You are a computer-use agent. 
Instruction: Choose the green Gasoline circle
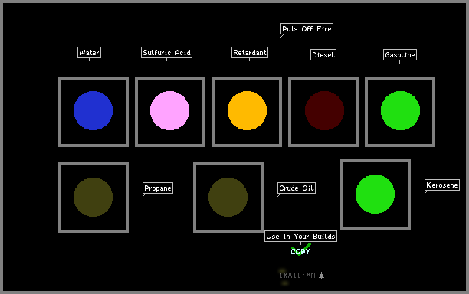(x=400, y=110)
